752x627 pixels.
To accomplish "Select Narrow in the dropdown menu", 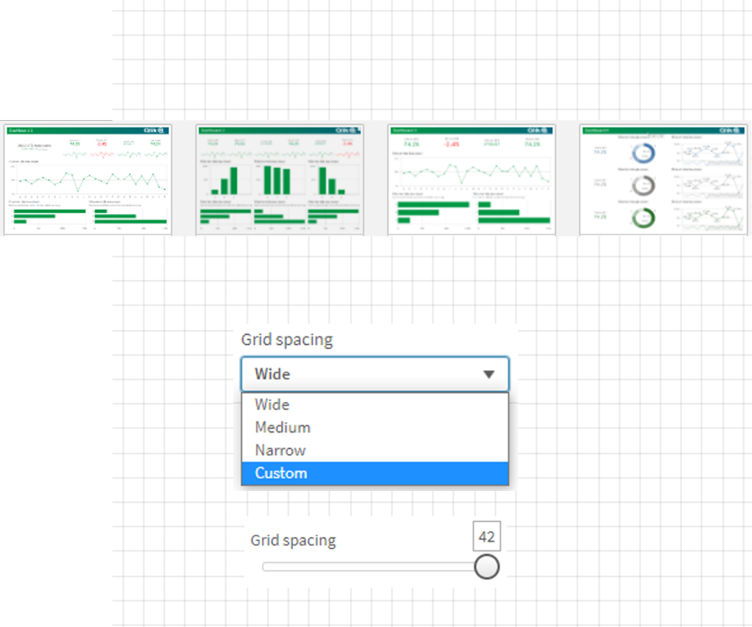I will [x=279, y=450].
